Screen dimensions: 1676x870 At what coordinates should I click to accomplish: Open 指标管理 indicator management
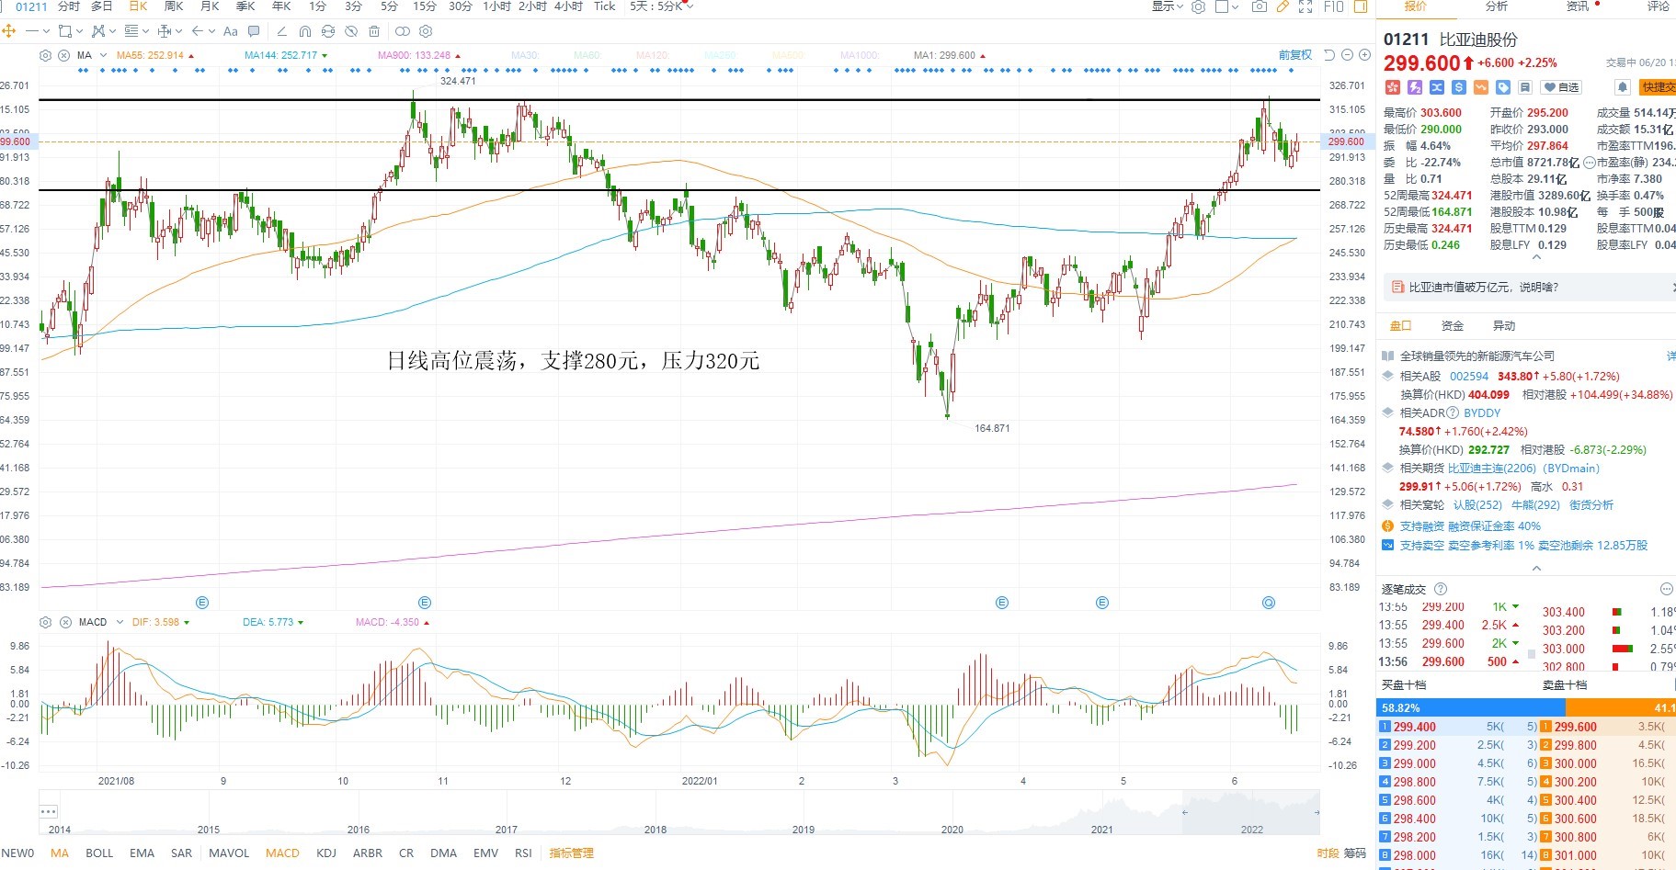(572, 853)
